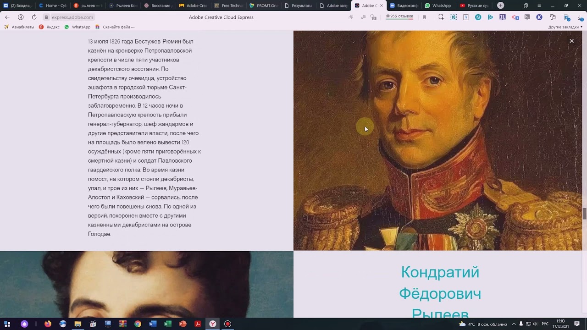
Task: Switch to the Русские су YouTube tab
Action: point(474,5)
